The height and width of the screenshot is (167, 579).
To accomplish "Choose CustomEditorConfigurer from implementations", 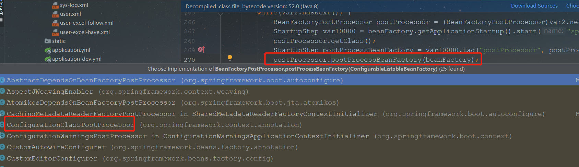I will point(52,158).
